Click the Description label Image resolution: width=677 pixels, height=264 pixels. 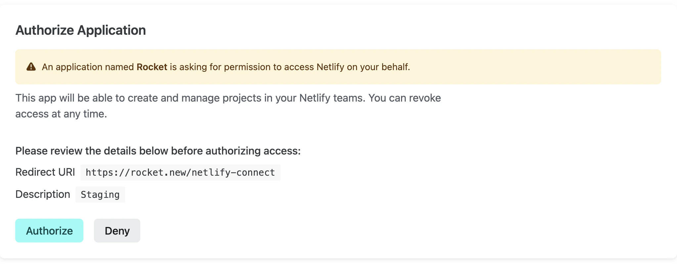click(43, 194)
